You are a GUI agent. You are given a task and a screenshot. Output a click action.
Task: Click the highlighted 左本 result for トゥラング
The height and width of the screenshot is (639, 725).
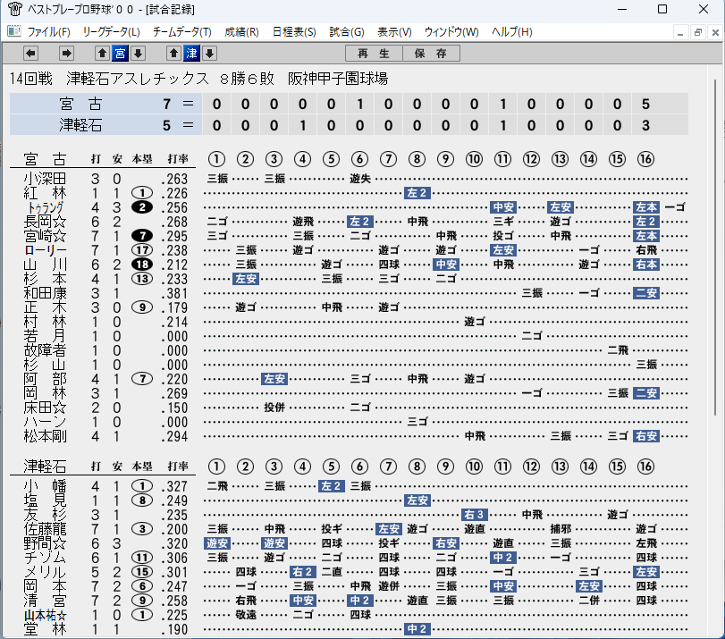click(x=646, y=207)
